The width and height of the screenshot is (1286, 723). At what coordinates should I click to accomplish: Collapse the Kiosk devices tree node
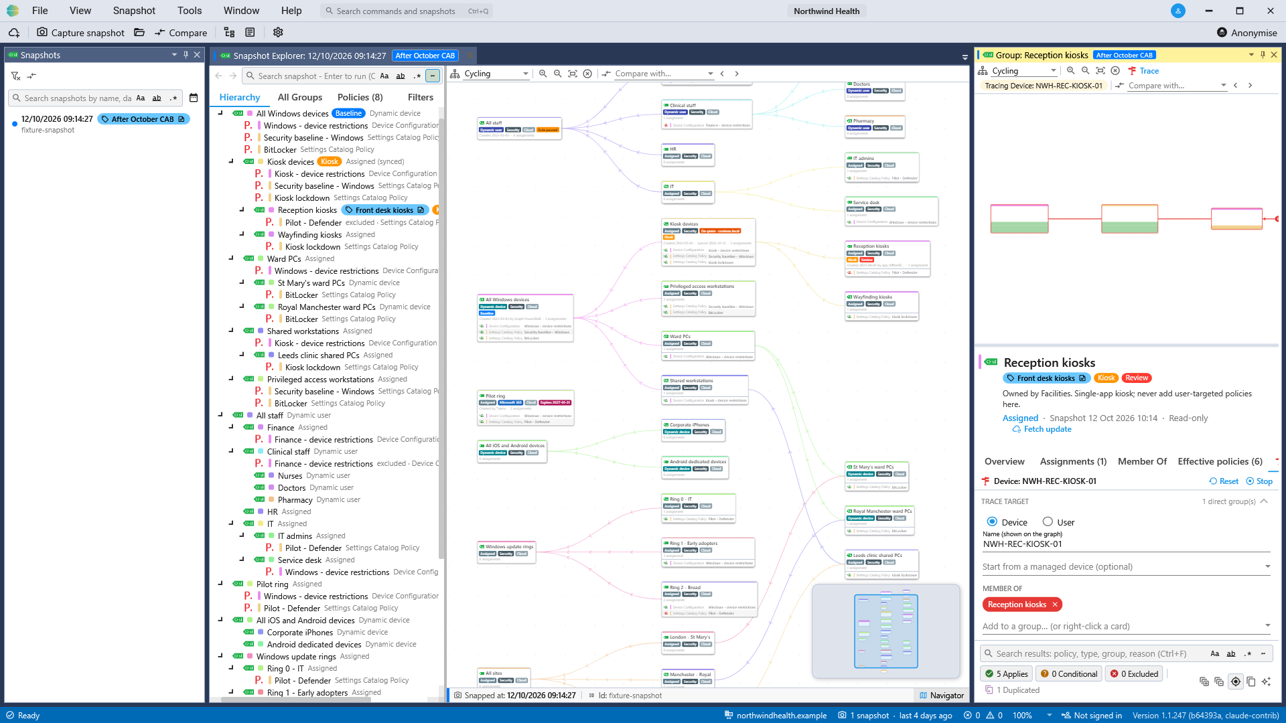(232, 161)
